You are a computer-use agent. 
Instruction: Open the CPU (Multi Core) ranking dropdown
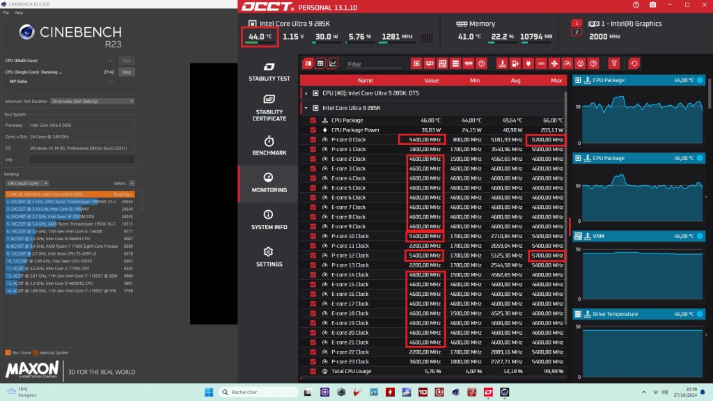(27, 183)
